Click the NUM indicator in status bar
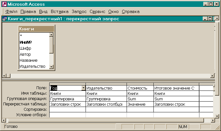 click(183, 127)
